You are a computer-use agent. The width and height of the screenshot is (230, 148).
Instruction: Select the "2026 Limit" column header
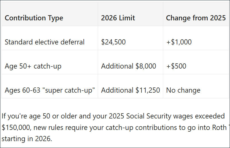tap(118, 18)
